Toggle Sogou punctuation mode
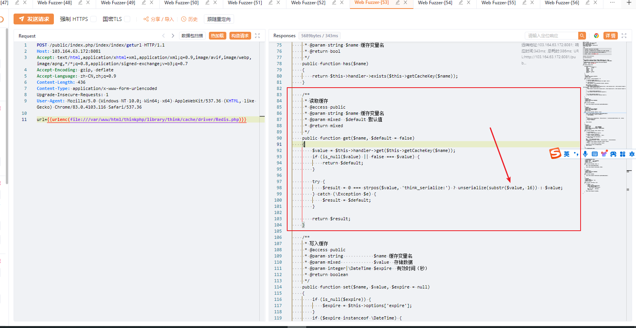This screenshot has height=328, width=636. click(x=576, y=154)
